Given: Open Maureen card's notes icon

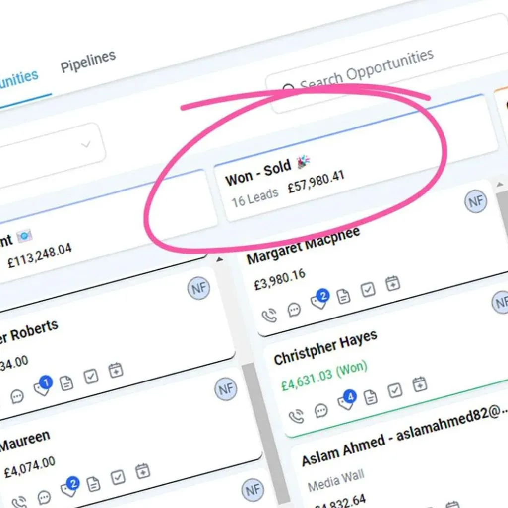Looking at the screenshot, I should 93,484.
